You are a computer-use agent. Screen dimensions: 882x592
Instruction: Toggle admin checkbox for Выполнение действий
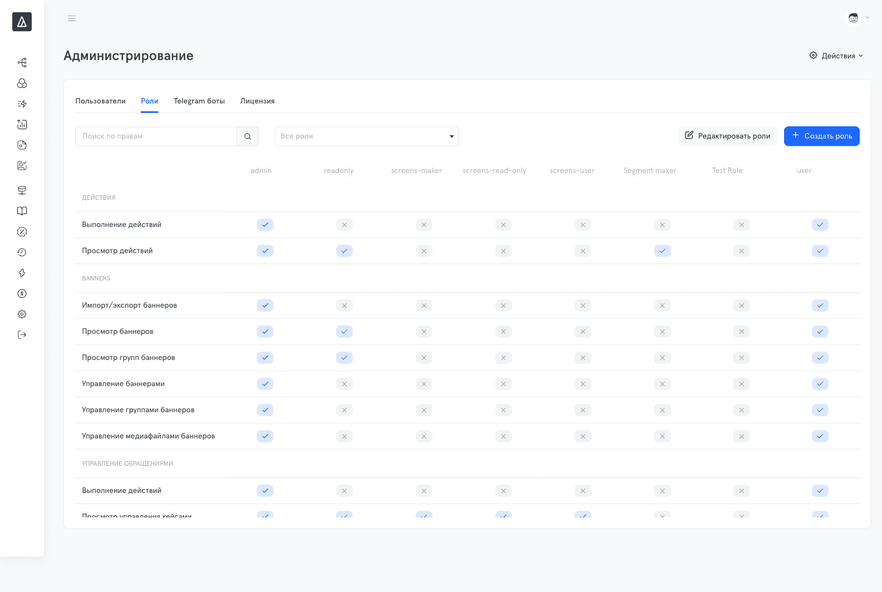coord(265,225)
